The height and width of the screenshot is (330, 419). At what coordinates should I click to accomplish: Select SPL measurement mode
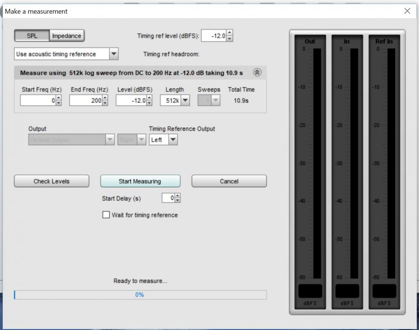(x=32, y=36)
